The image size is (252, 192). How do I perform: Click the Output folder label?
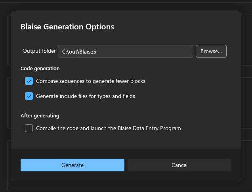click(x=39, y=51)
